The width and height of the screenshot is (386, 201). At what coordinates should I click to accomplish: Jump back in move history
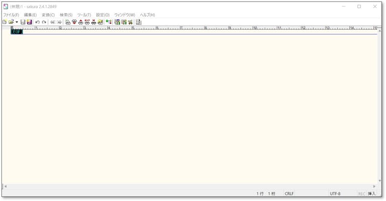coord(52,22)
